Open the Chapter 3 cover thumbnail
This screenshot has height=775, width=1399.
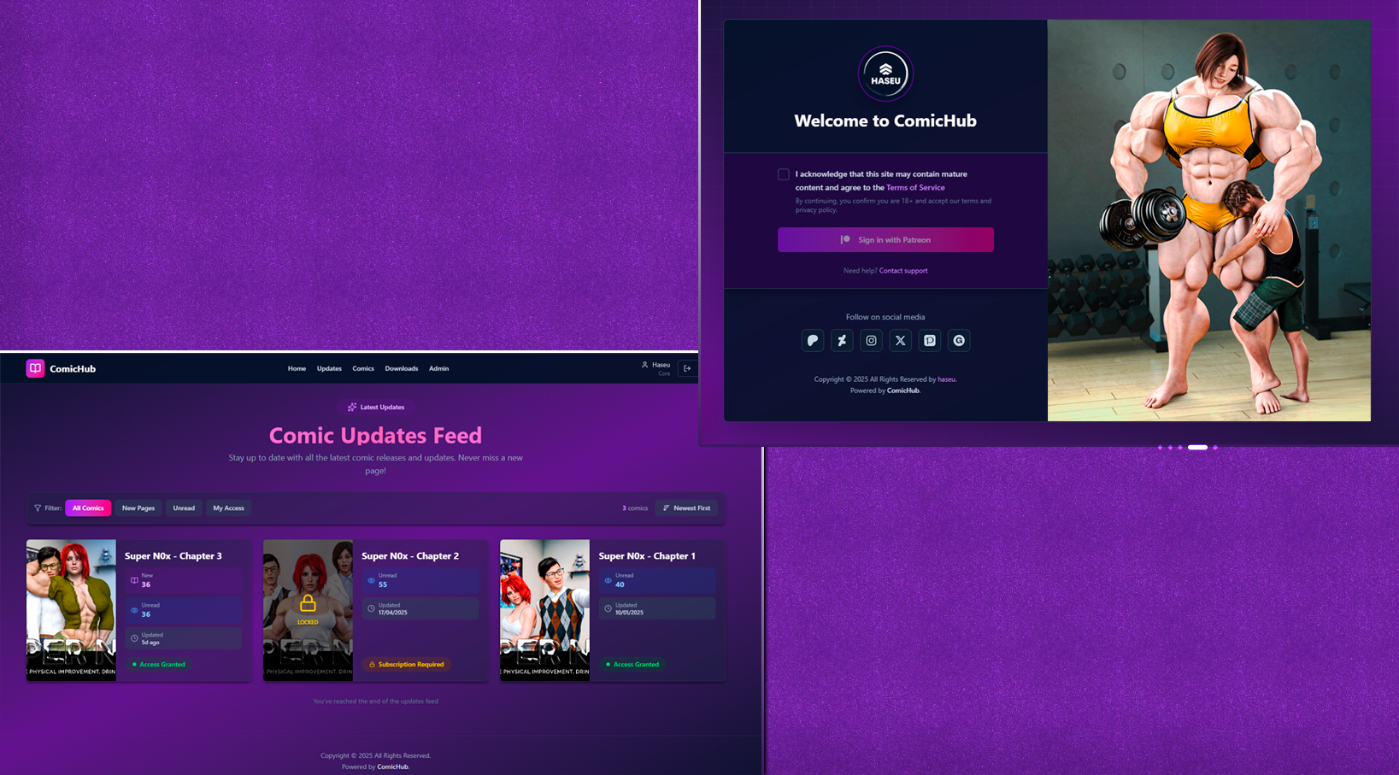click(x=71, y=610)
